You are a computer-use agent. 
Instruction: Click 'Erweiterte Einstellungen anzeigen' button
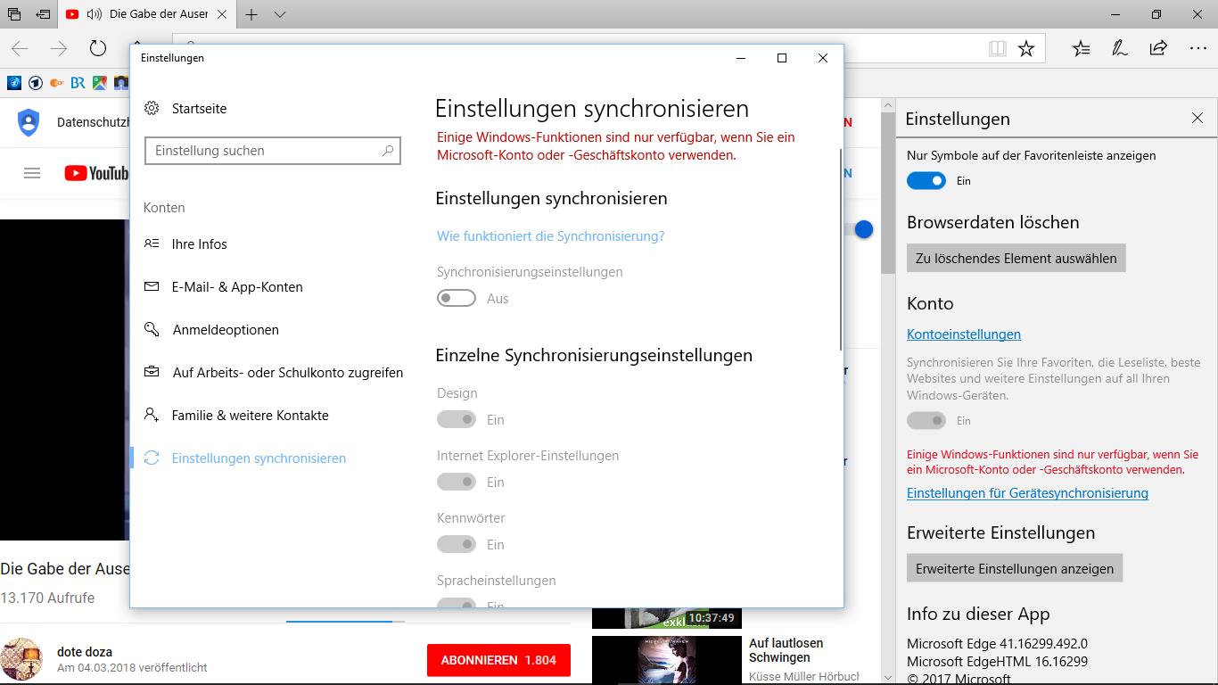(1015, 568)
